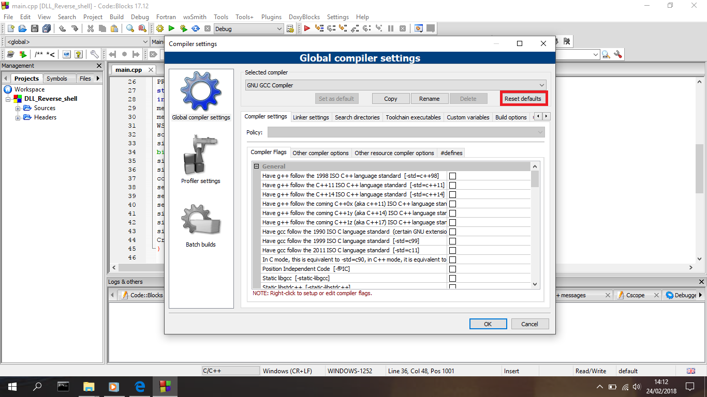The width and height of the screenshot is (707, 397).
Task: Click the yellow help document icon
Action: (79, 54)
